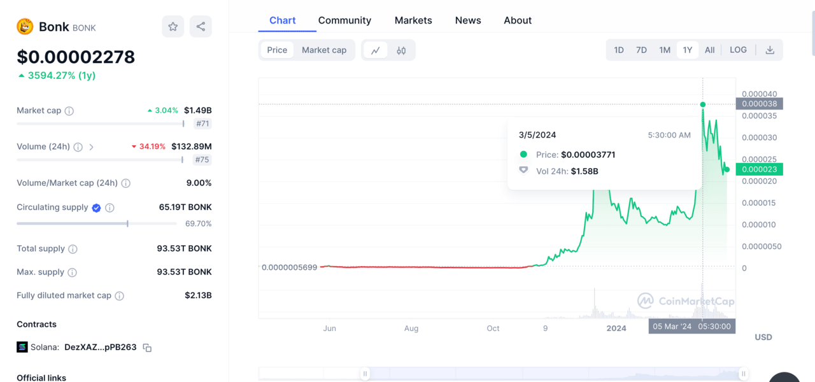Open Circulating supply info icon
Image resolution: width=815 pixels, height=382 pixels.
[110, 208]
